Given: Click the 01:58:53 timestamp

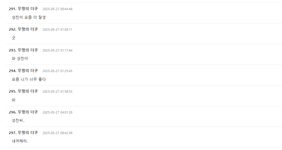Looking at the screenshot, I should [x=57, y=92].
